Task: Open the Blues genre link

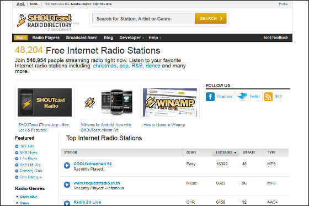Action: (24, 203)
